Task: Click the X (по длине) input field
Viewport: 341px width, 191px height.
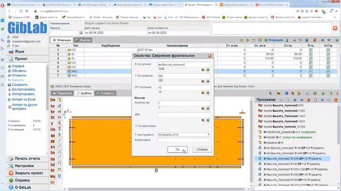Action: pyautogui.click(x=184, y=65)
